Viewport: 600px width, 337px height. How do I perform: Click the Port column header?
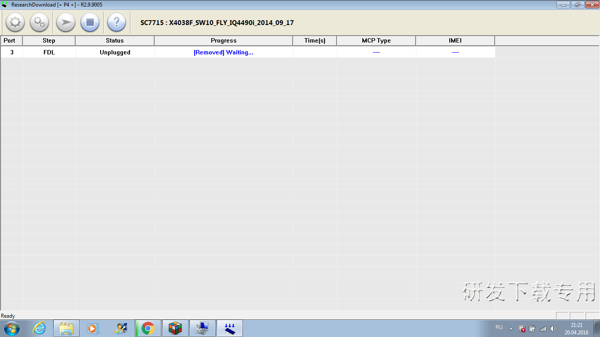[x=11, y=40]
